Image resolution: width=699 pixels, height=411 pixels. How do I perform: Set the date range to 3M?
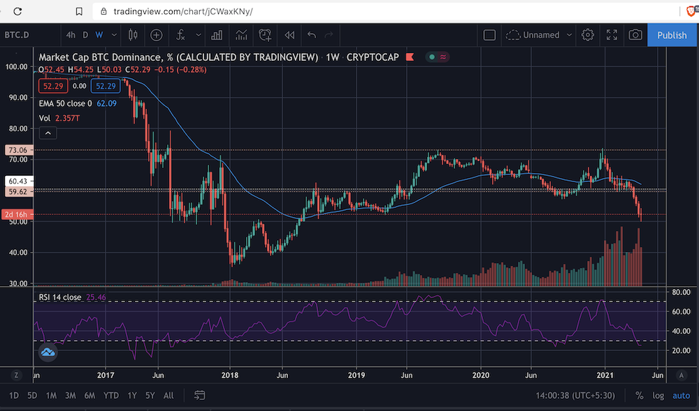(x=71, y=395)
